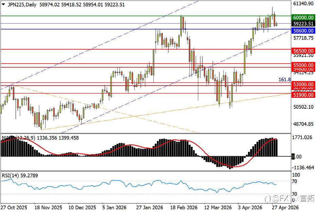Click the 61340.90 price scale value
The width and height of the screenshot is (318, 212).
303,3
